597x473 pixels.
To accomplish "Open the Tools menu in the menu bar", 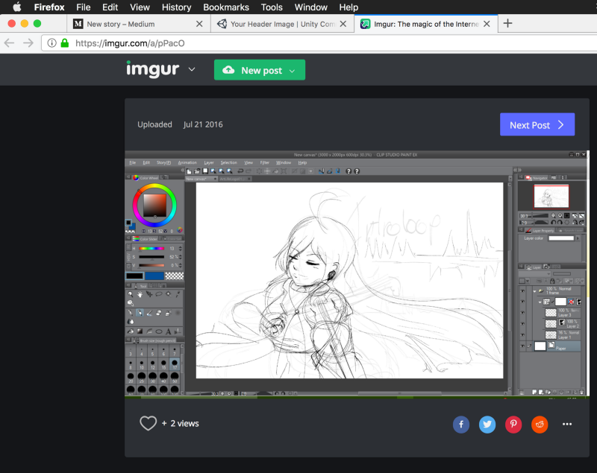I will tap(272, 7).
